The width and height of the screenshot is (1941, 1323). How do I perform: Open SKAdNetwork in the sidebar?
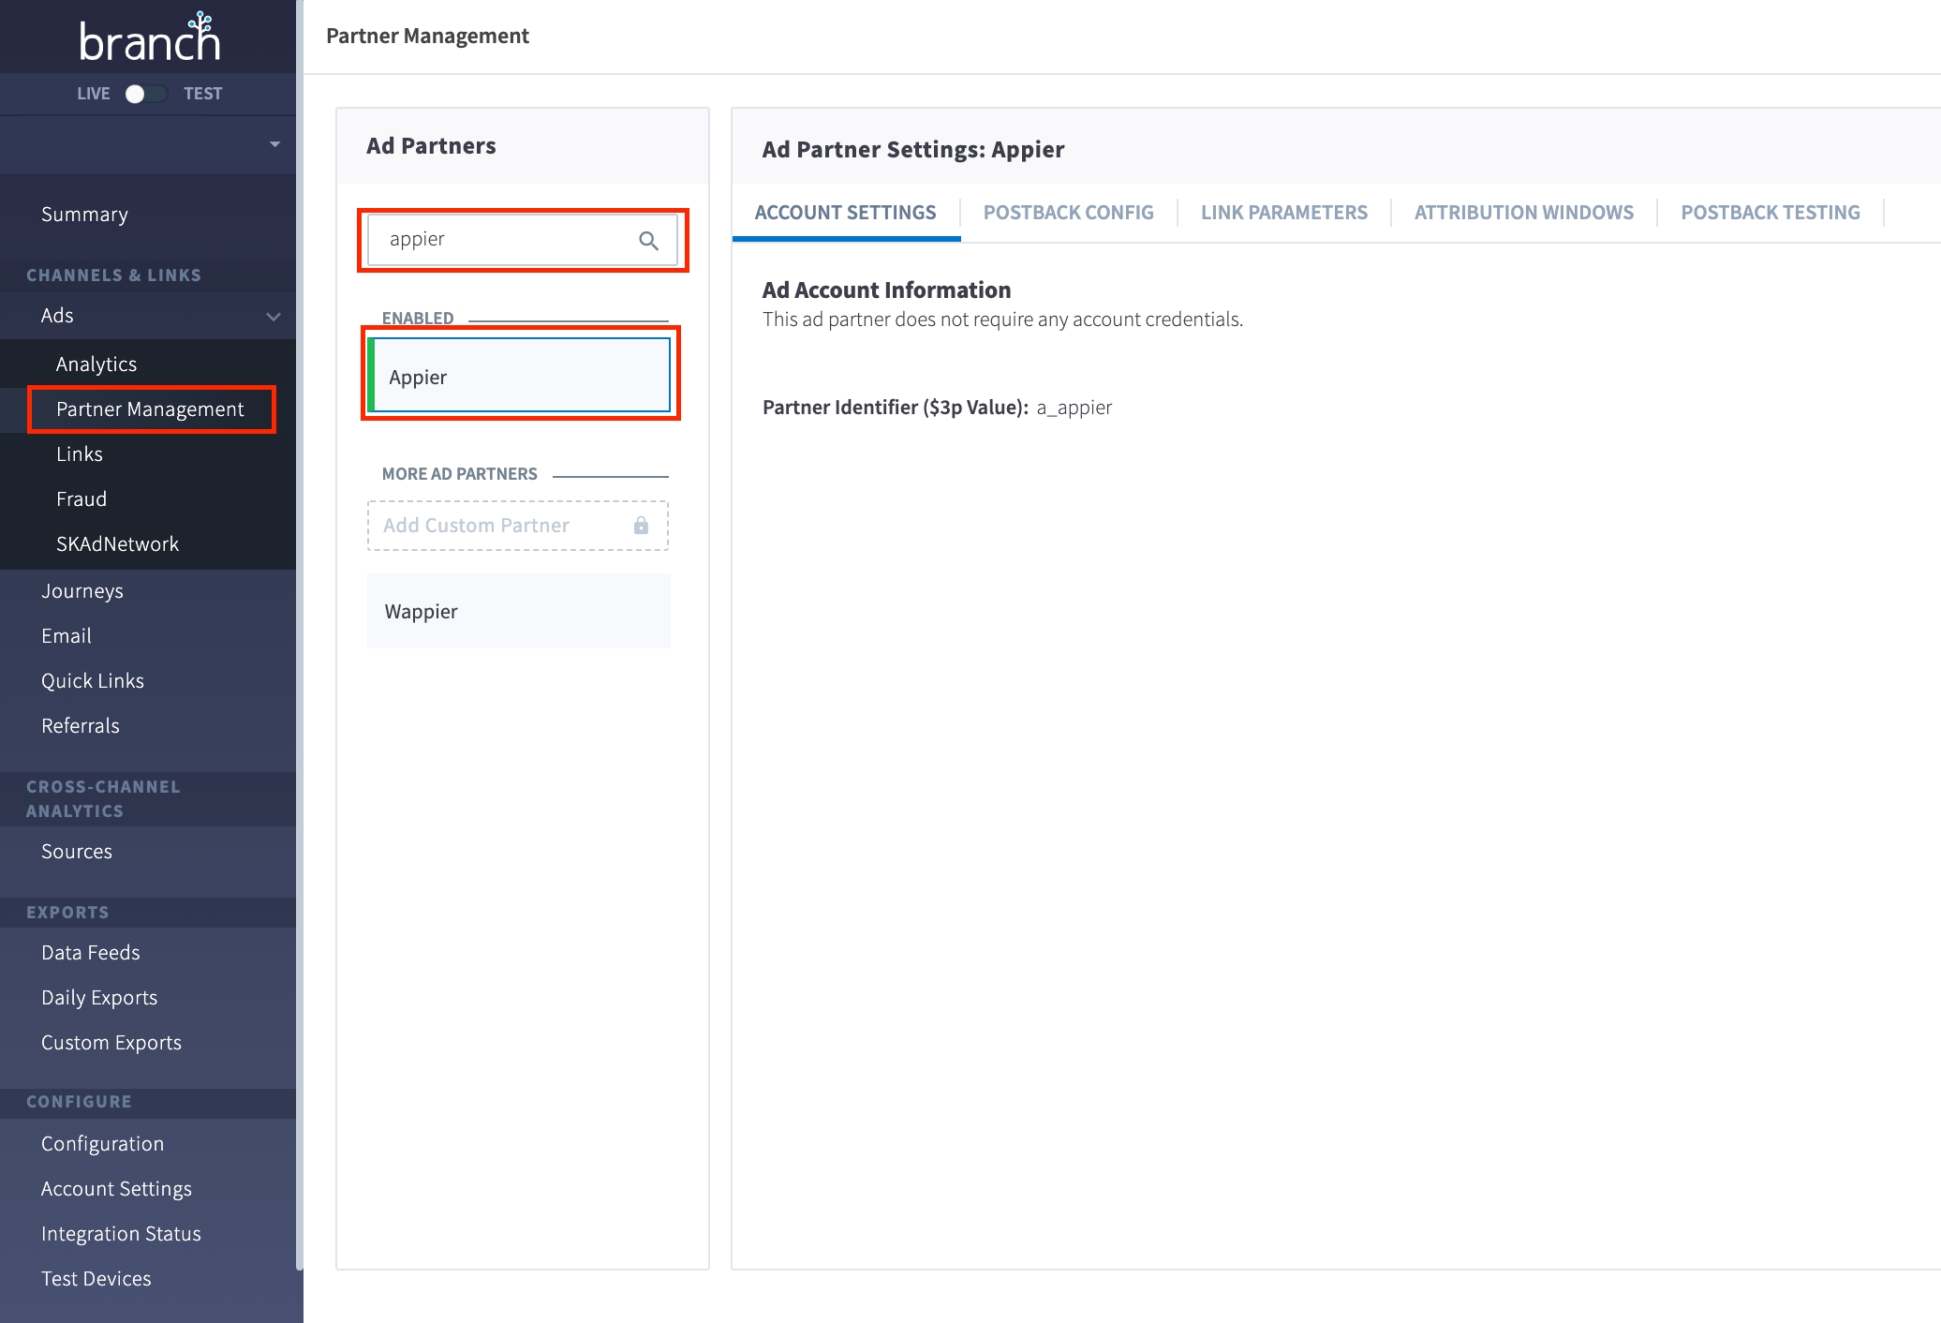[117, 544]
